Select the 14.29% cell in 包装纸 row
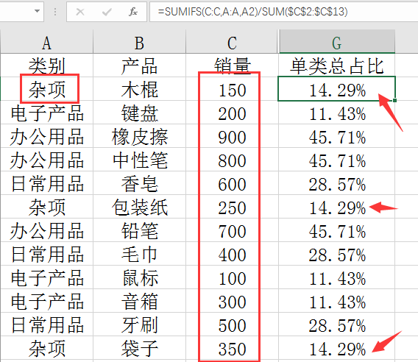Screen dimensions: 418x362 (337, 207)
